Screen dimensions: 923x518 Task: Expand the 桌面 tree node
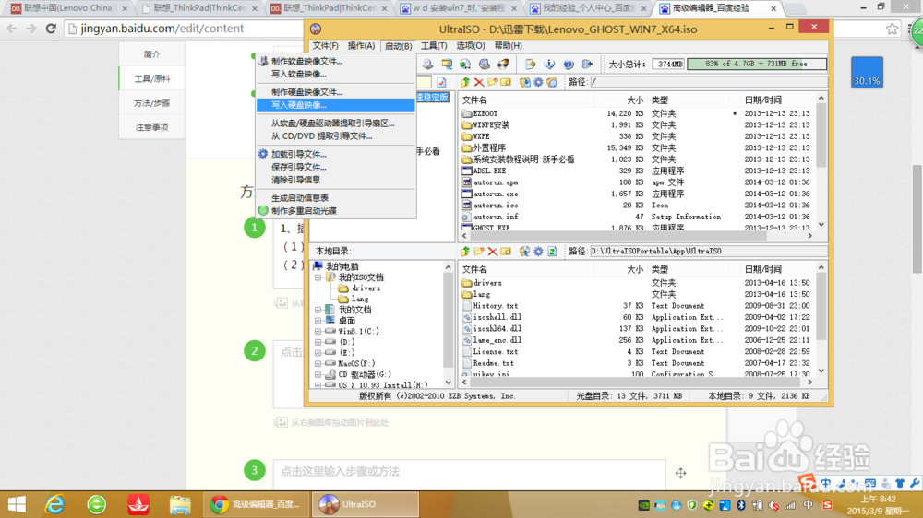pyautogui.click(x=318, y=321)
